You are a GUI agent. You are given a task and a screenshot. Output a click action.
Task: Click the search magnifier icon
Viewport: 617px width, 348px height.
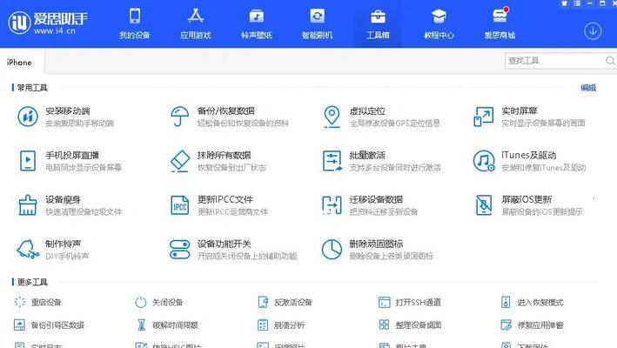610,61
